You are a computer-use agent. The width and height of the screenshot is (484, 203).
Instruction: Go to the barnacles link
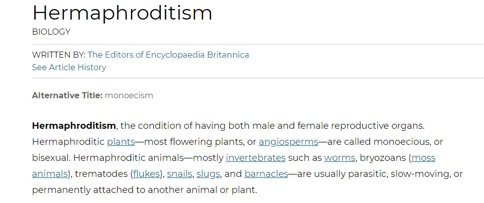click(x=266, y=174)
